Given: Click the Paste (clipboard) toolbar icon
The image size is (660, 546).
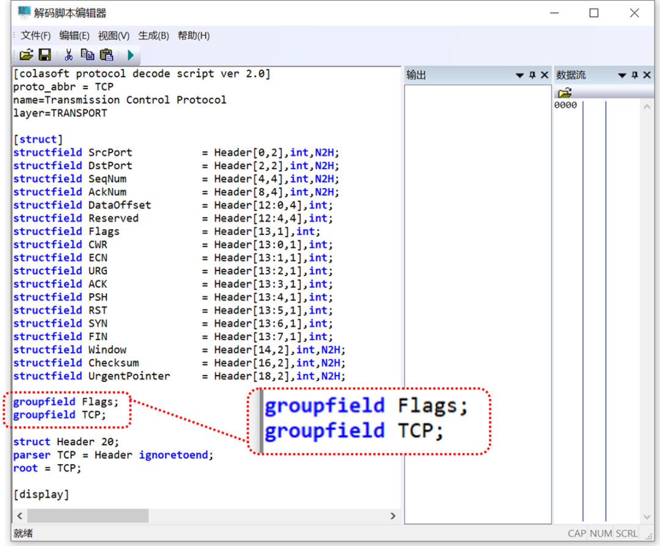Looking at the screenshot, I should click(x=106, y=55).
